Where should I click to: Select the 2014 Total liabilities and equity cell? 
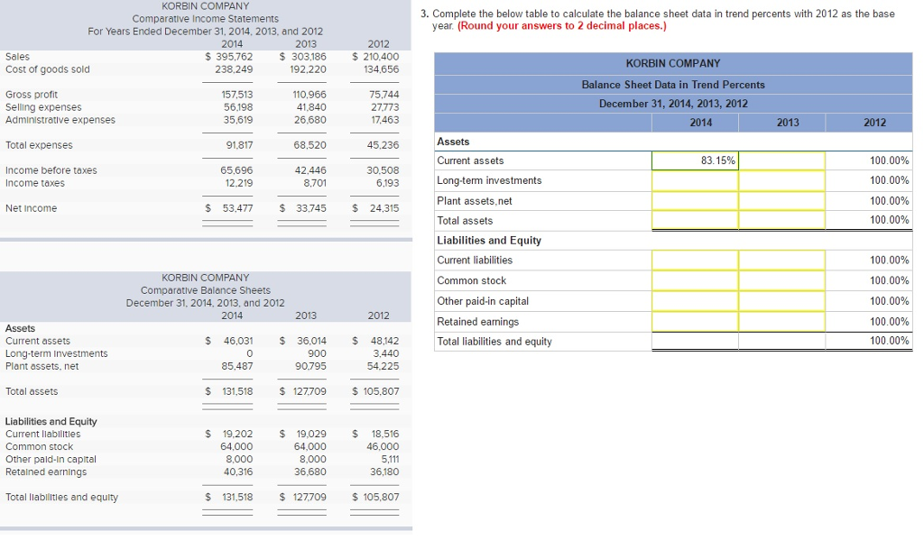click(695, 341)
